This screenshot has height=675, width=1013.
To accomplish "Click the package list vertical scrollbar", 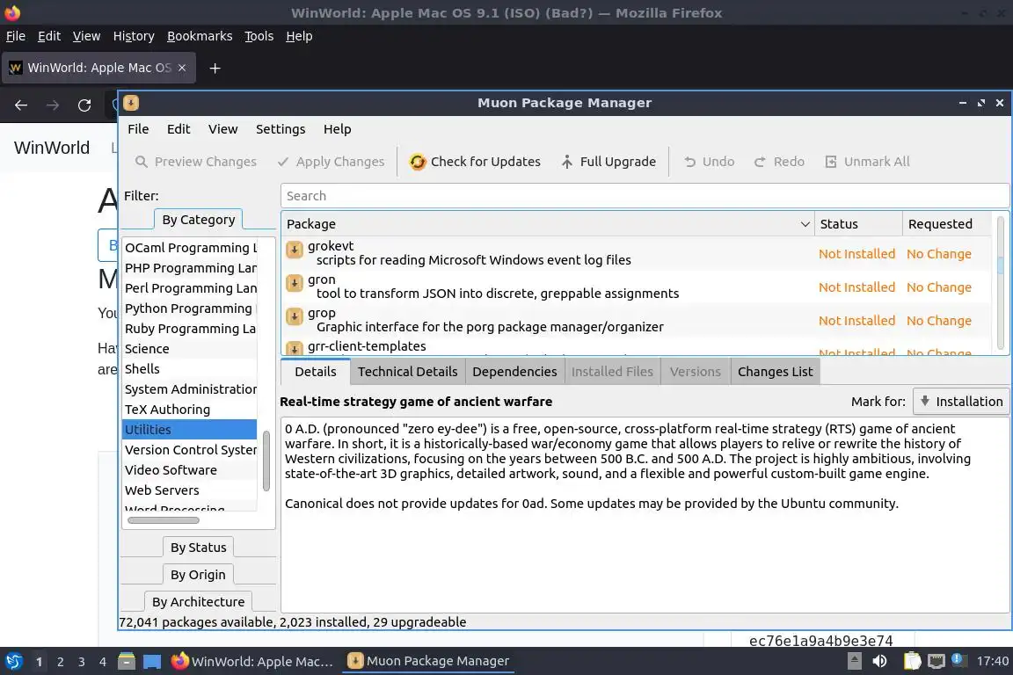I will pos(1000,265).
